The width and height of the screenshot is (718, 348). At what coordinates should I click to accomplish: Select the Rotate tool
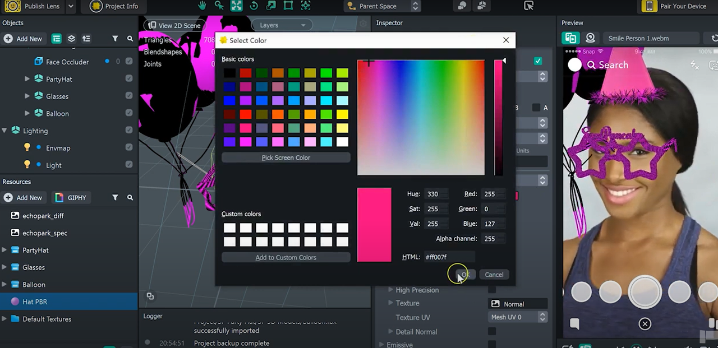[254, 6]
